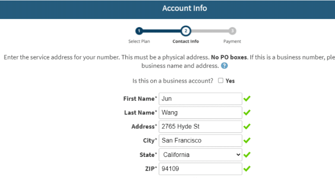
Task: Click the First Name field containing Jun
Action: click(200, 99)
